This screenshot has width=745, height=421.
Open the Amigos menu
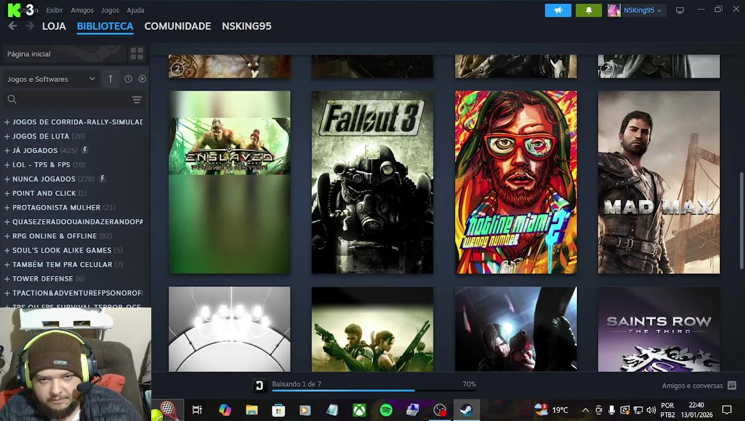(x=82, y=10)
